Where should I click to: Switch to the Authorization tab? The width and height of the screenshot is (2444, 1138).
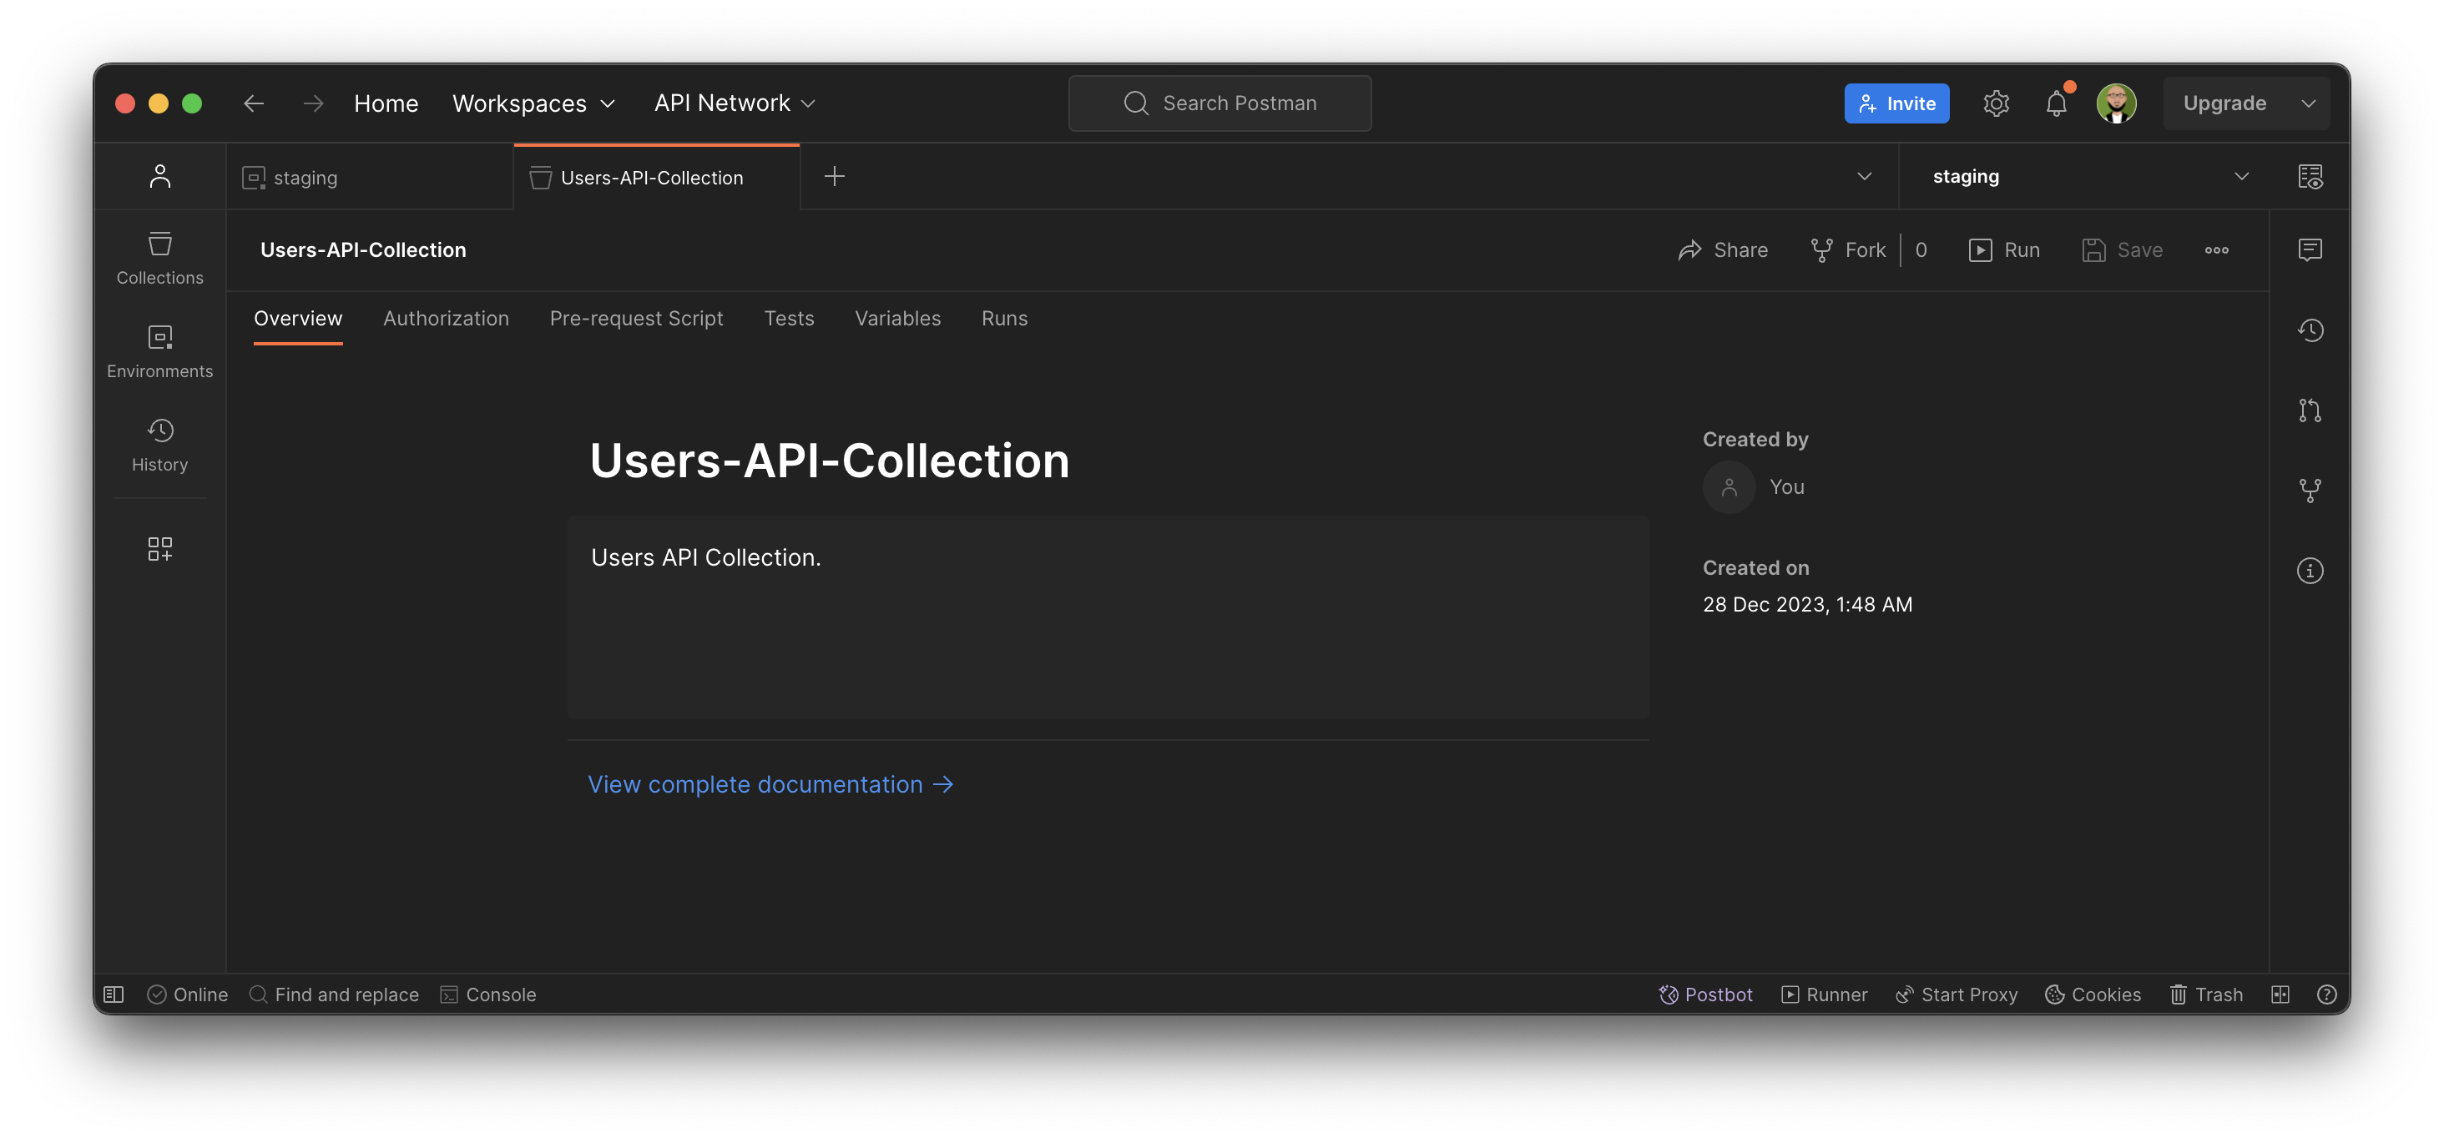click(x=446, y=318)
